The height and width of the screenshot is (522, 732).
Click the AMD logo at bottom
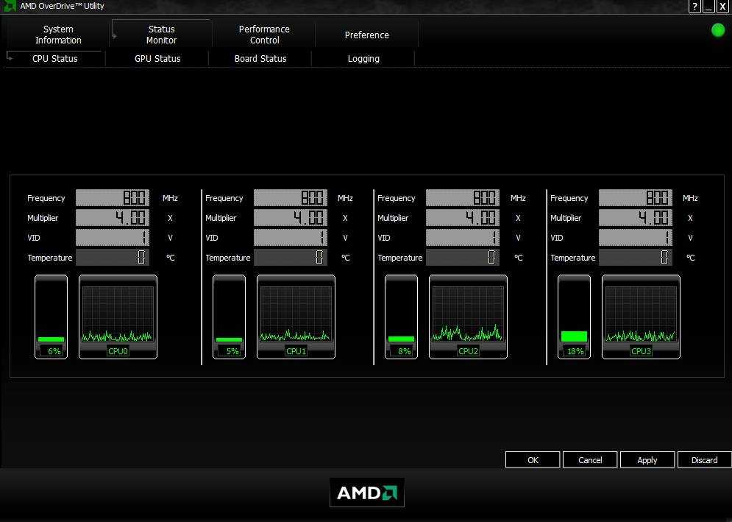[367, 493]
